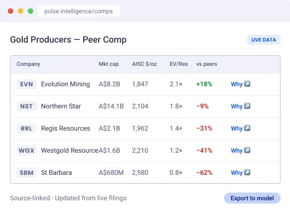
Task: Select the WGX ticker badge
Action: (27, 150)
